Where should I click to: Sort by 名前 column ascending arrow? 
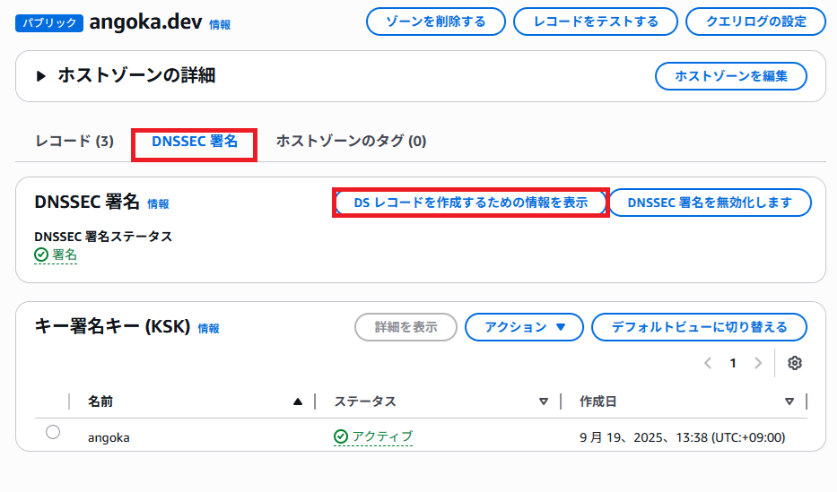[298, 401]
